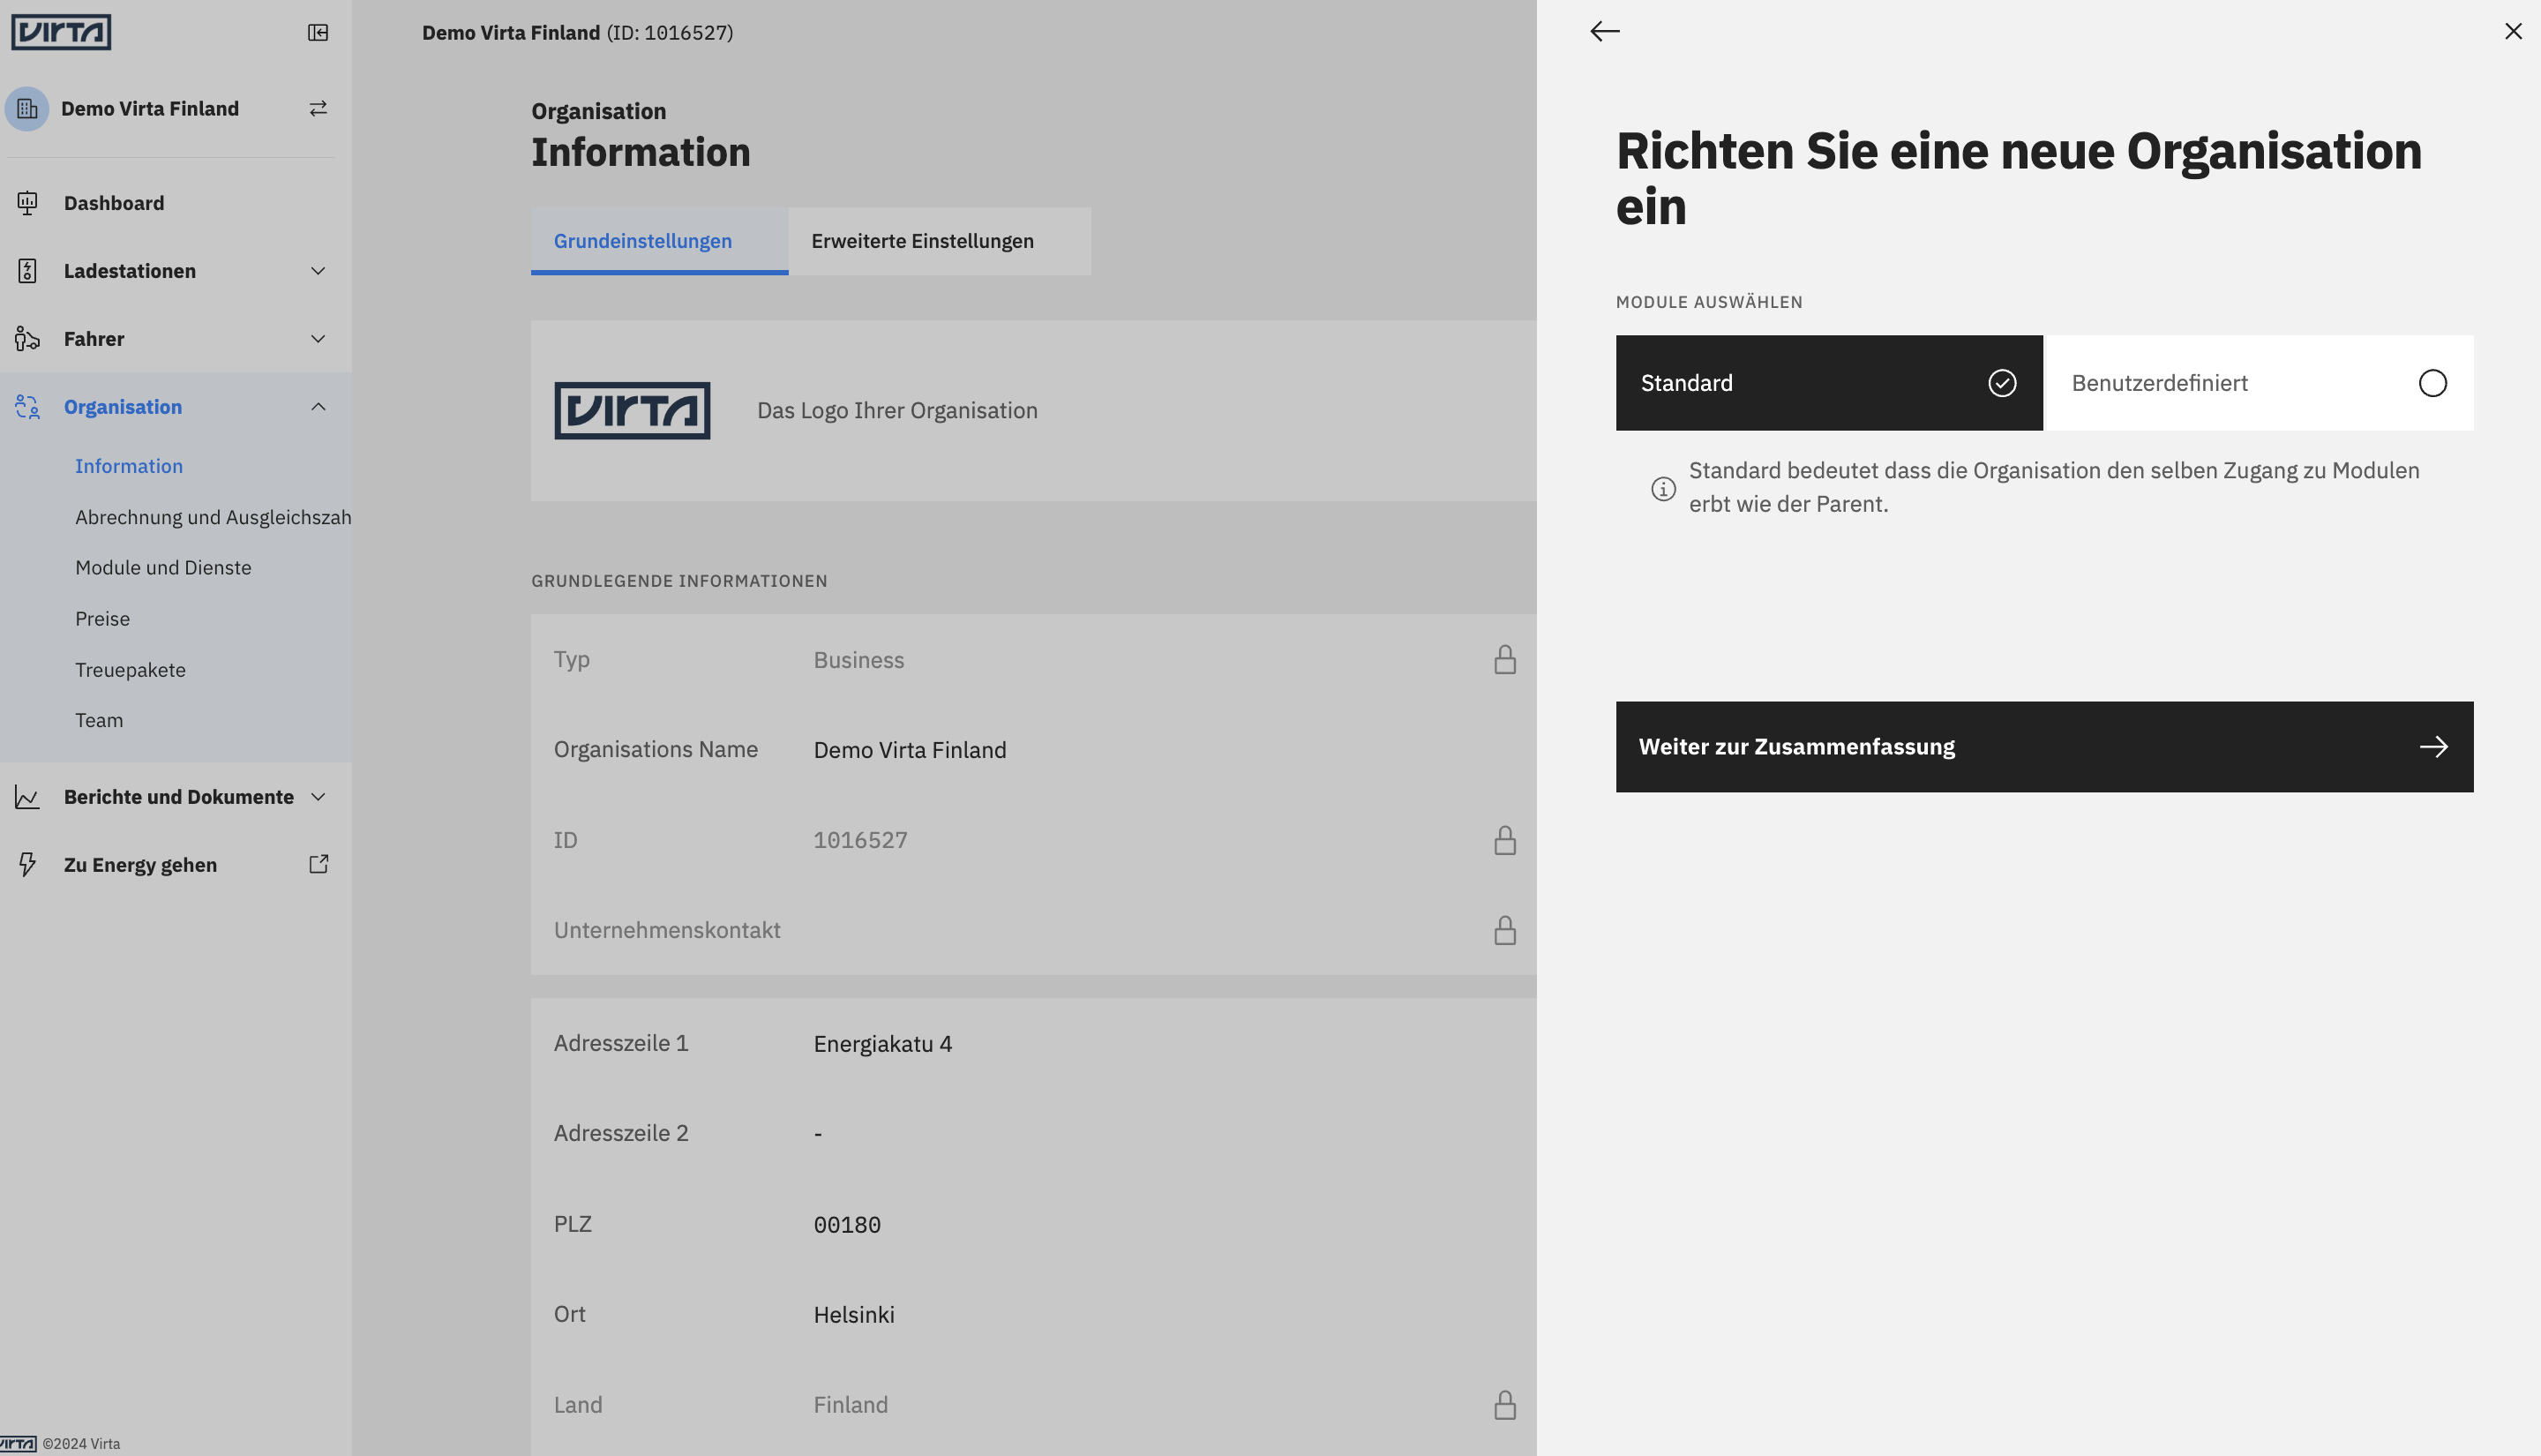This screenshot has width=2541, height=1456.
Task: Click the Adresszeile 2 dash value
Action: [818, 1134]
